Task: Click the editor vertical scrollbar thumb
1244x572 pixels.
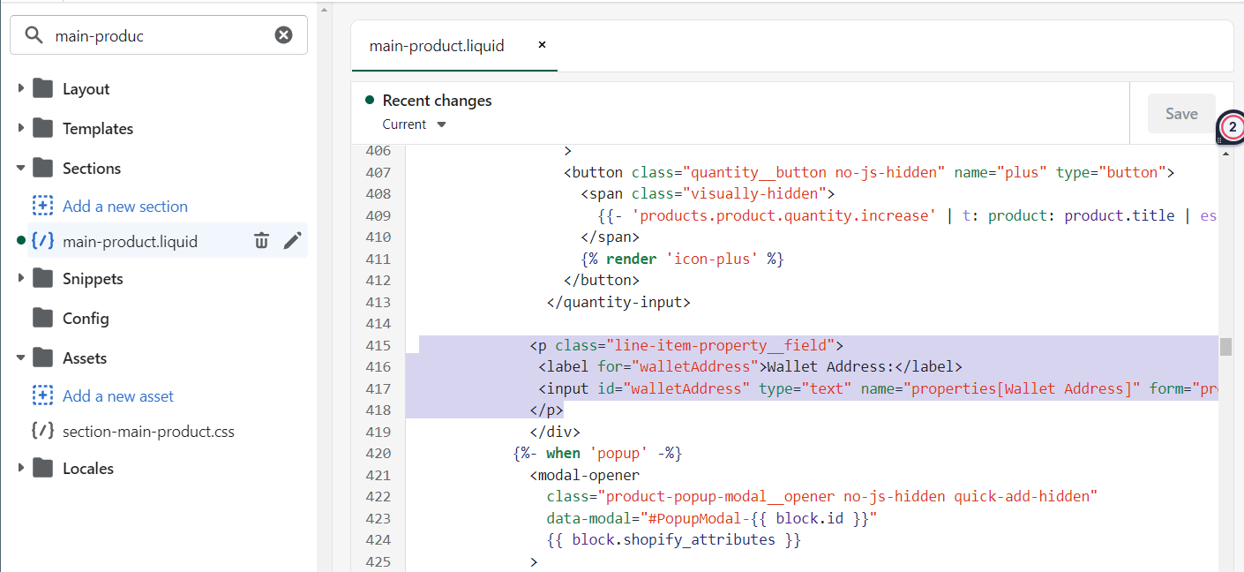Action: pos(1225,346)
